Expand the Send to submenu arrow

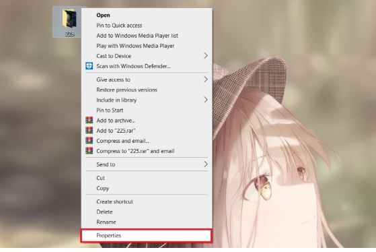tap(206, 164)
